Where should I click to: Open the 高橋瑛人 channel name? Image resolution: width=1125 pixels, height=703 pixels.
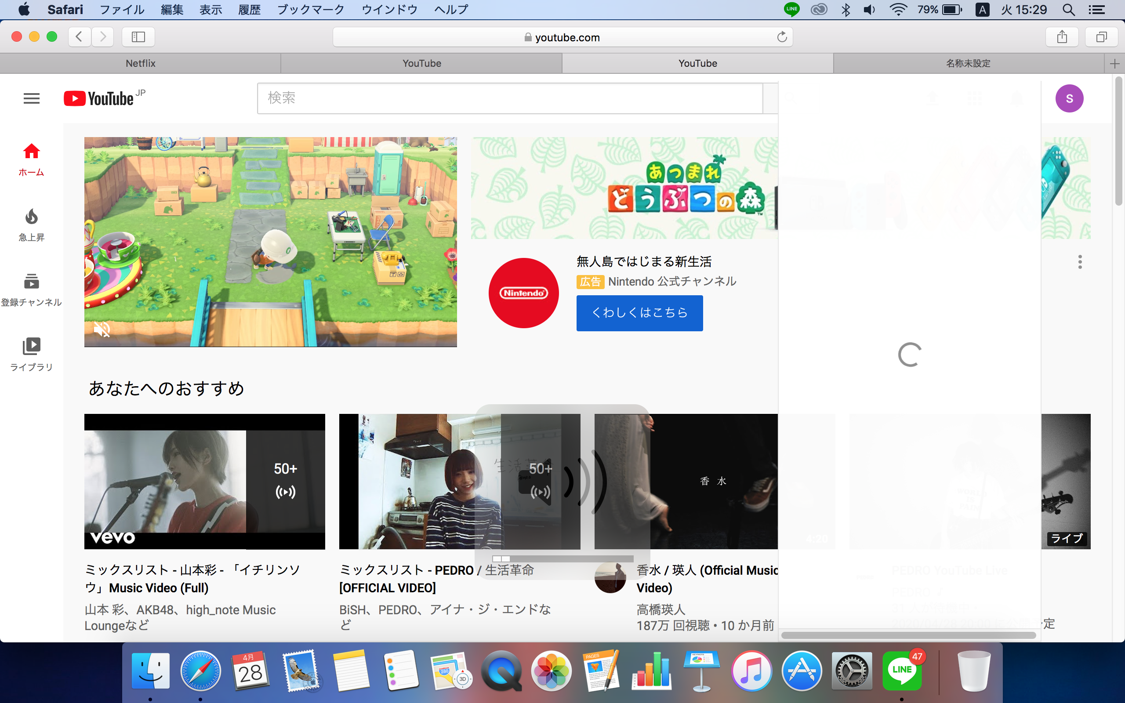click(x=660, y=609)
